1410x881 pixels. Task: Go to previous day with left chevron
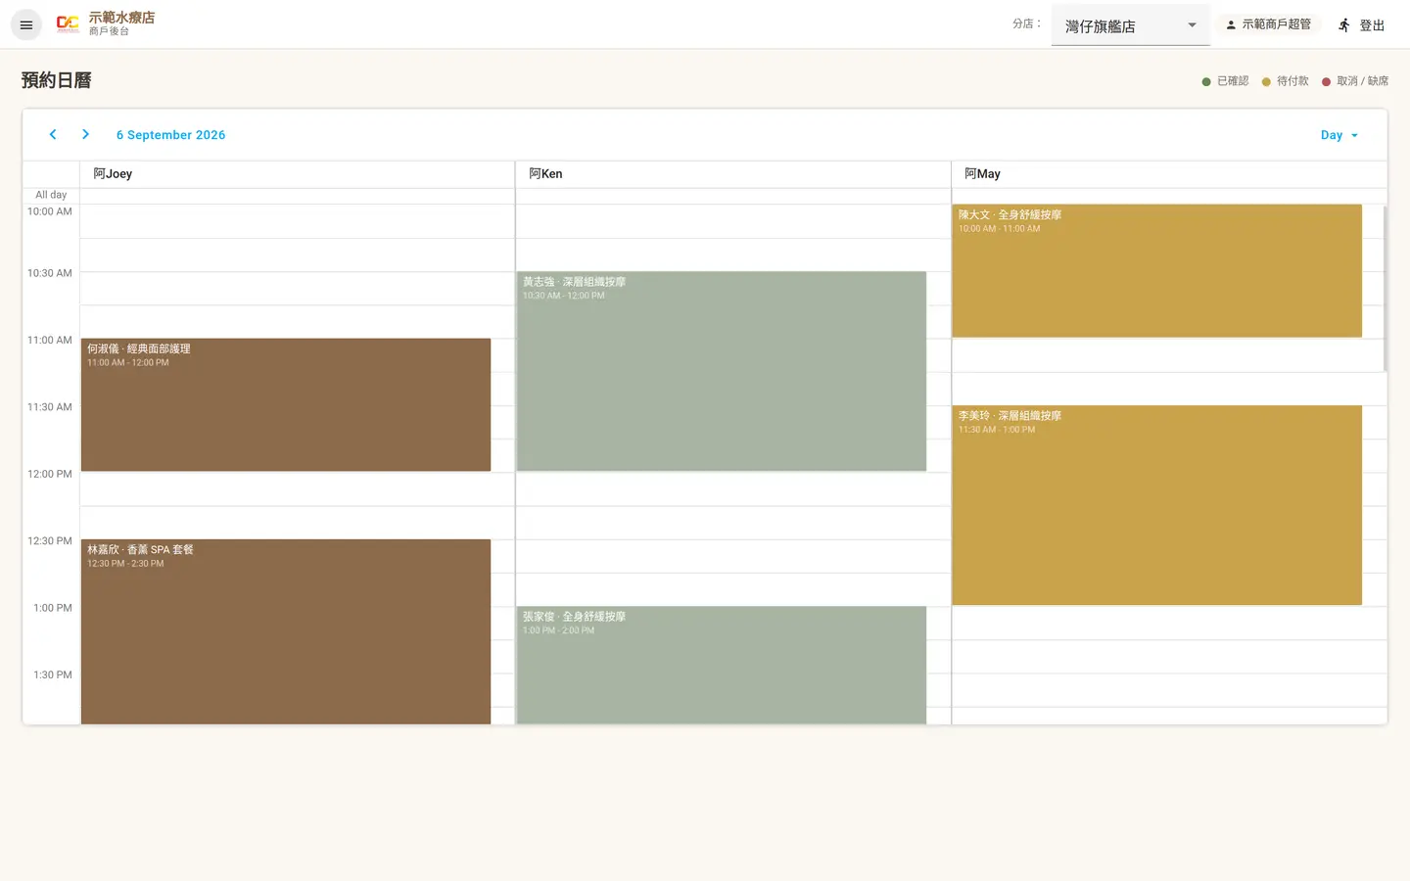[x=53, y=134]
